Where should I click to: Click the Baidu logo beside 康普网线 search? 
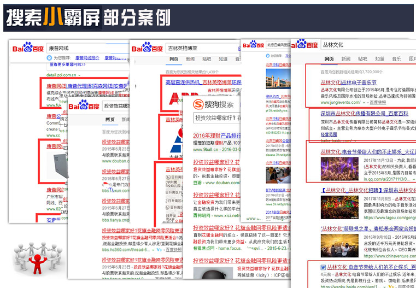pos(28,48)
